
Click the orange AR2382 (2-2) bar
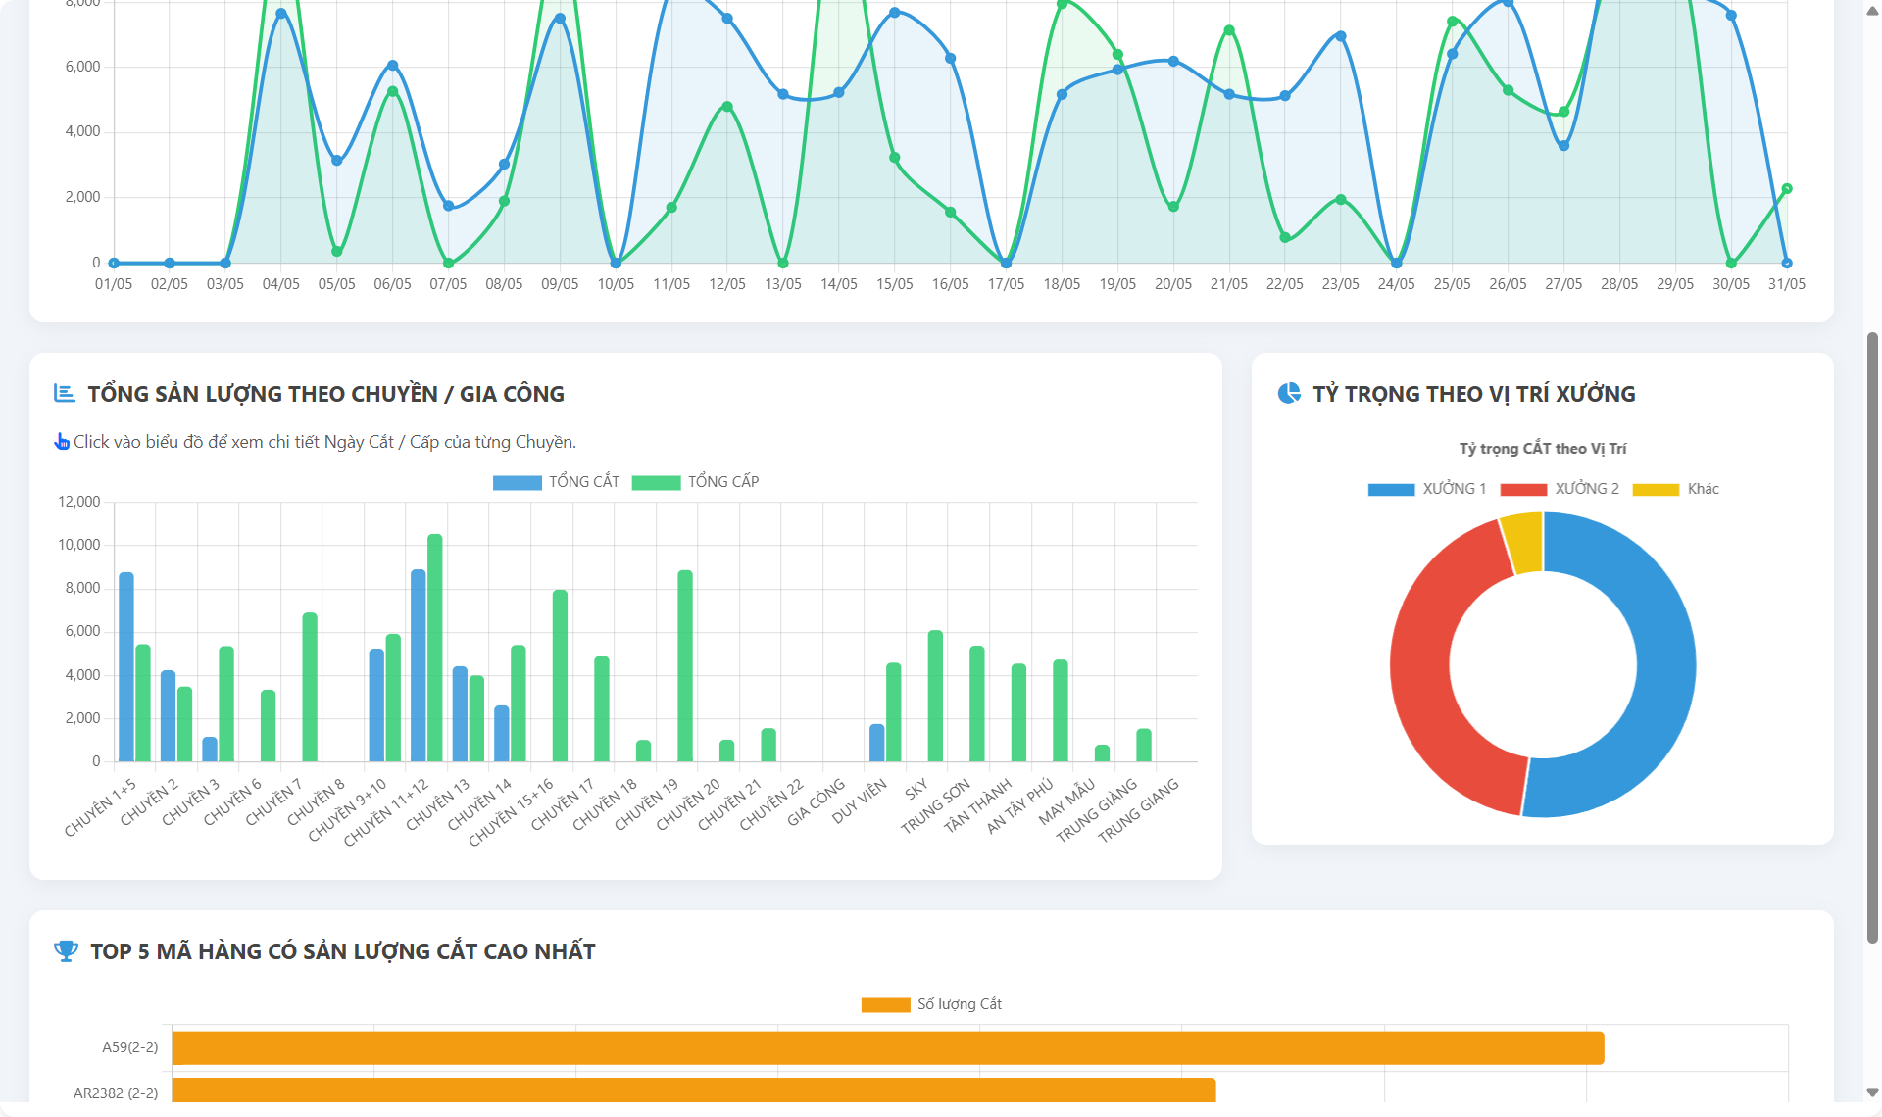pos(694,1091)
